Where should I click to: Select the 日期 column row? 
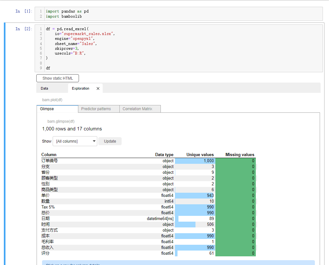tap(149, 218)
